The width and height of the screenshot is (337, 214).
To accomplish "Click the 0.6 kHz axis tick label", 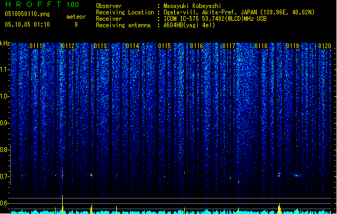I will point(4,203).
